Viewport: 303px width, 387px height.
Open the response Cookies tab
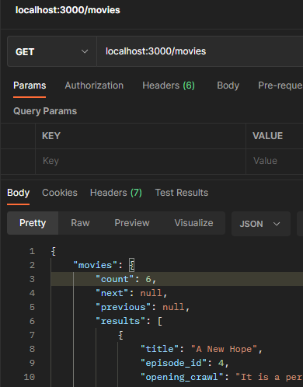click(60, 193)
